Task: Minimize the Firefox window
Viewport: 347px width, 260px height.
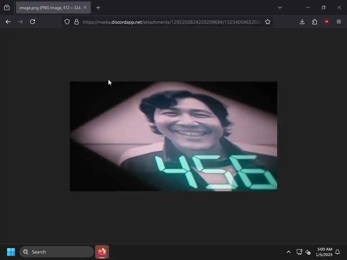Action: pyautogui.click(x=308, y=7)
